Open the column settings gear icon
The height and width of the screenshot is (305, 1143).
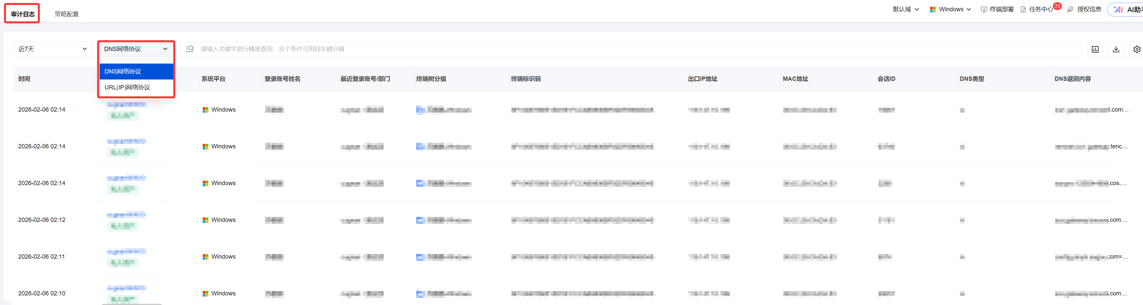click(x=1137, y=49)
